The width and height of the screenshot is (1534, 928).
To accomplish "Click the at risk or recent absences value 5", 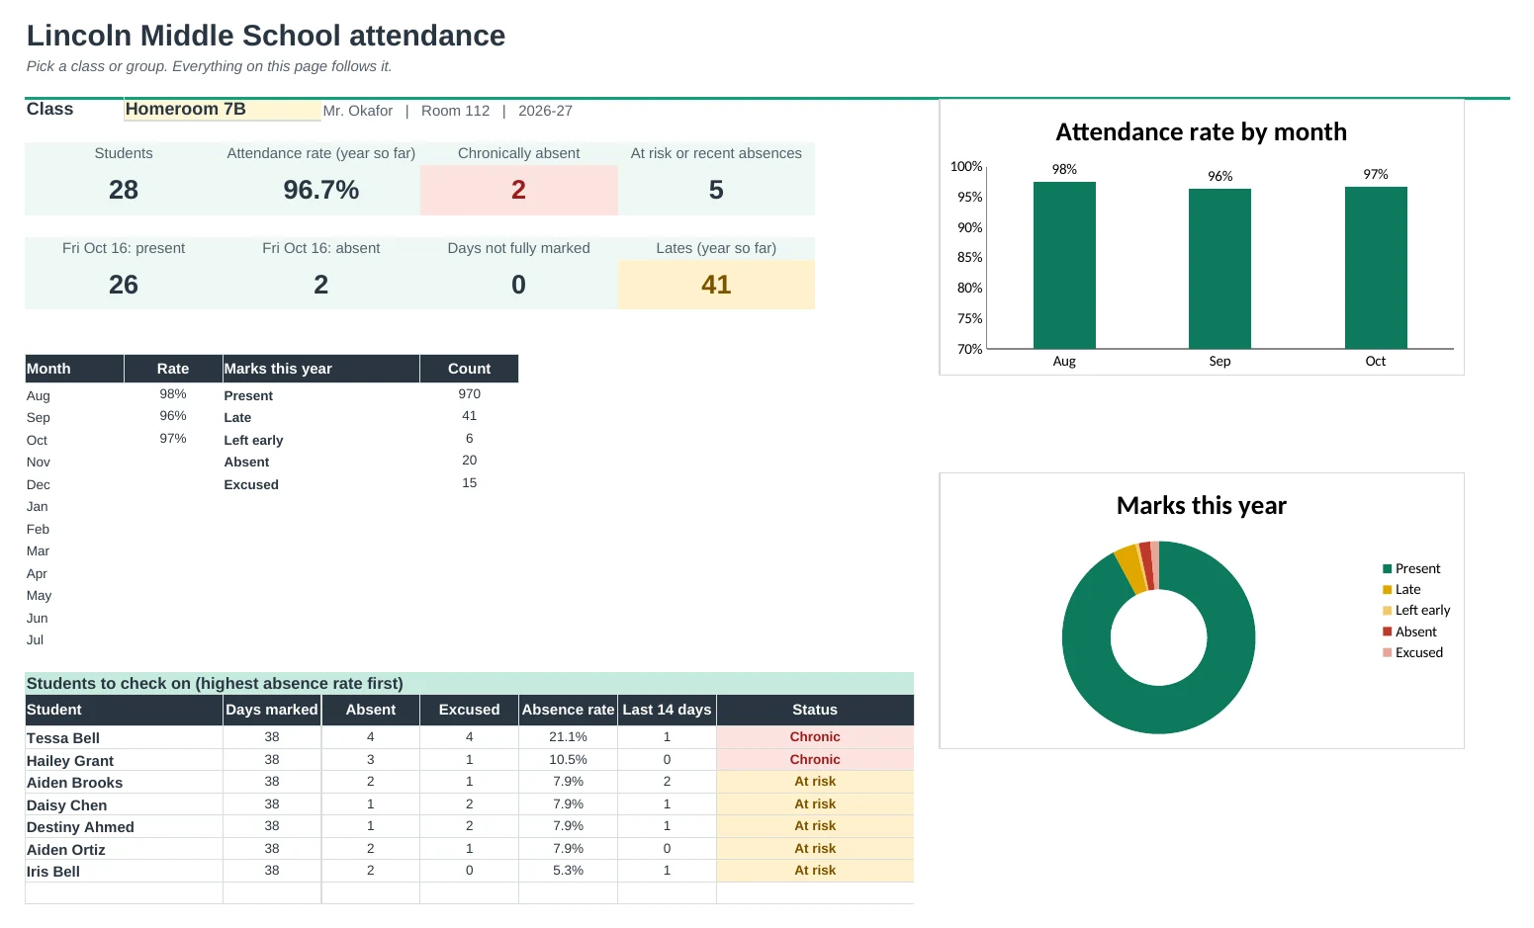I will click(716, 190).
